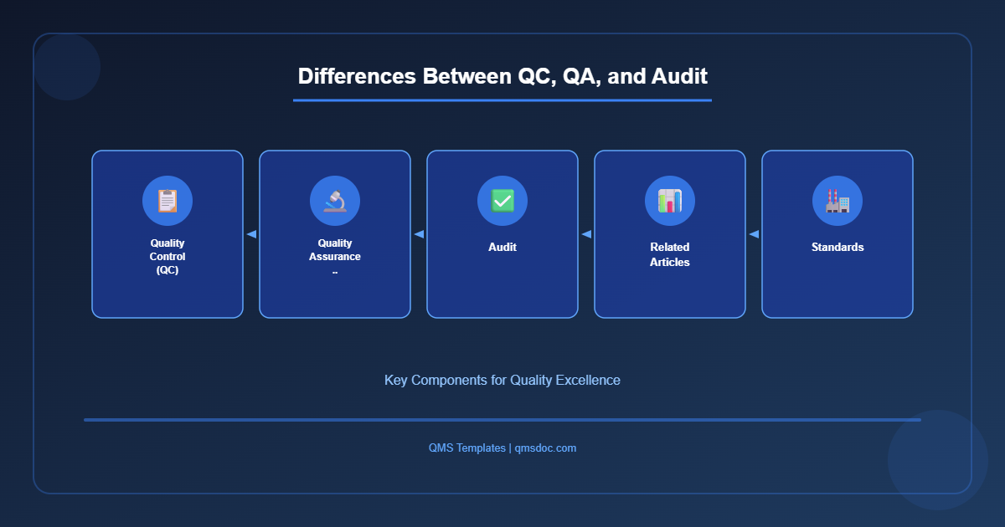Click the arrow between Standards and Related Articles
The height and width of the screenshot is (527, 1005).
(752, 235)
